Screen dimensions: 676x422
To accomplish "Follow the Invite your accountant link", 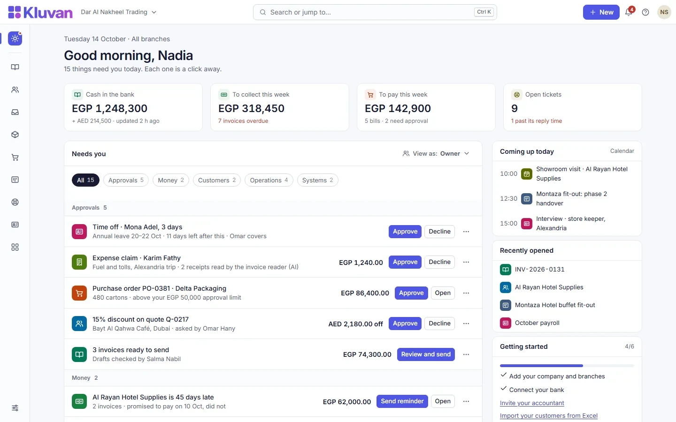I will click(x=532, y=403).
